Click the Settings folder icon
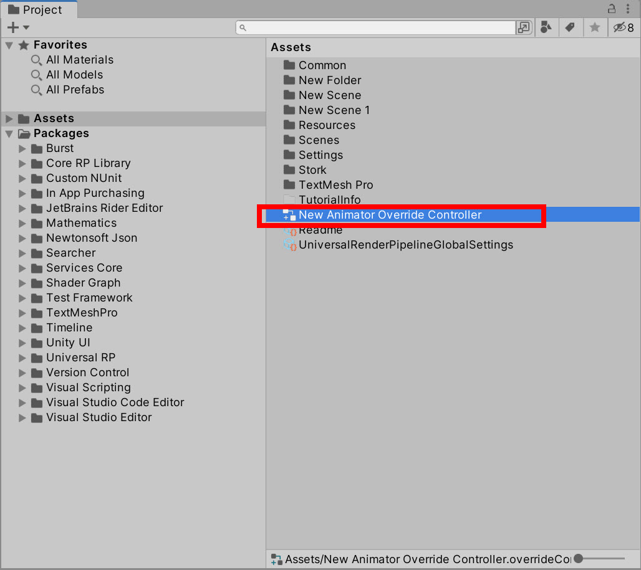Screen dimensions: 641x570 coord(289,154)
